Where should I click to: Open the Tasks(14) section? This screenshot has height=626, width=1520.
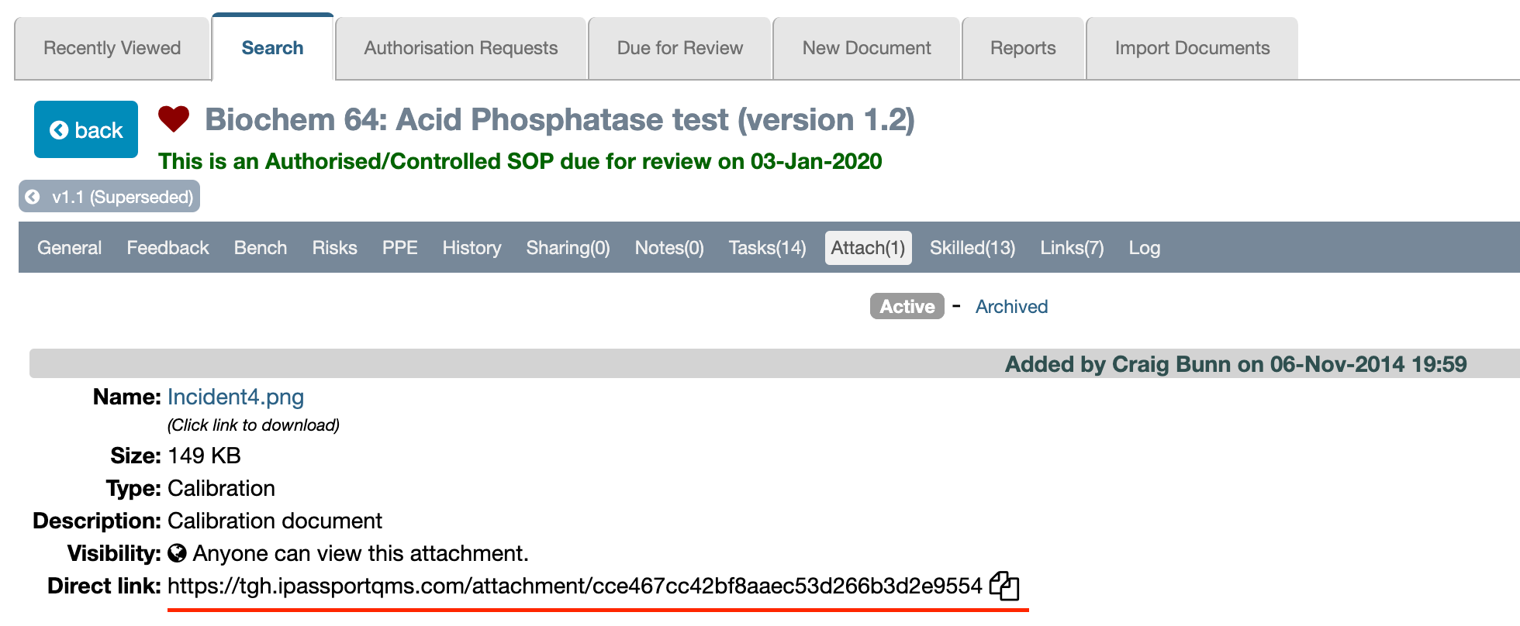(x=767, y=248)
